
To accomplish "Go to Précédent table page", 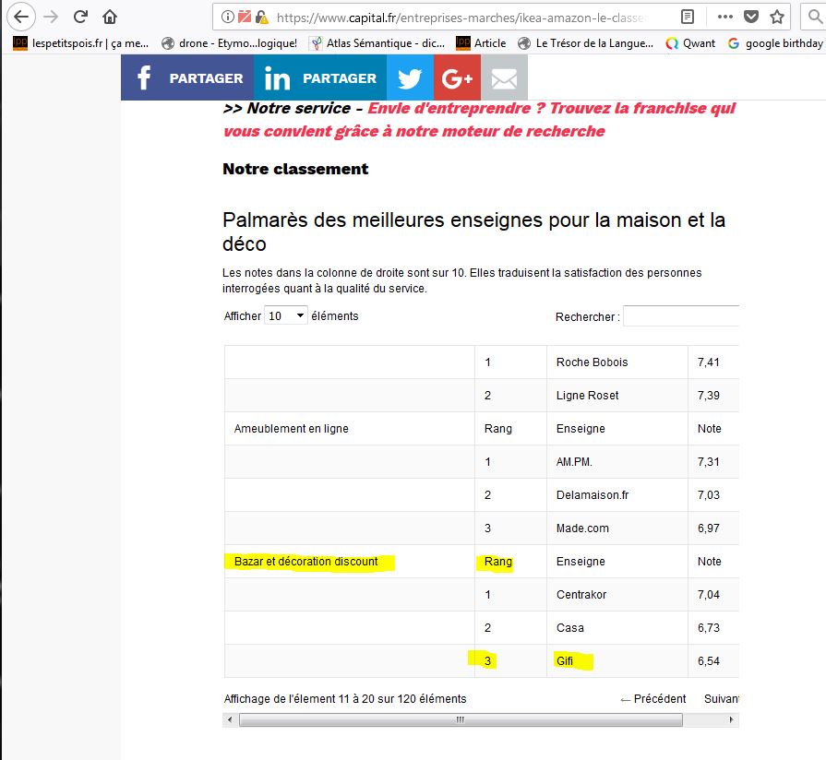I will [x=653, y=698].
